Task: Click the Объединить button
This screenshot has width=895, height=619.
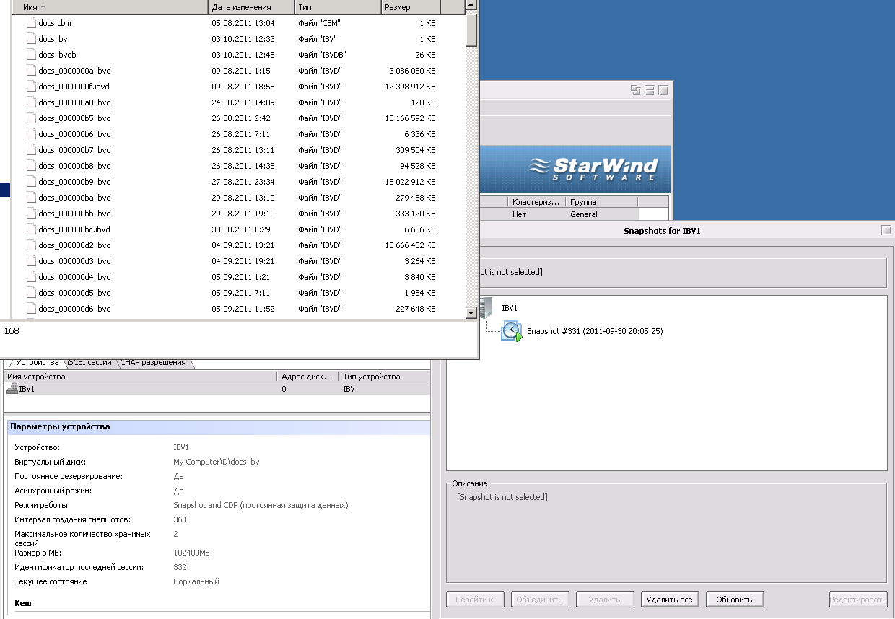Action: (x=540, y=600)
